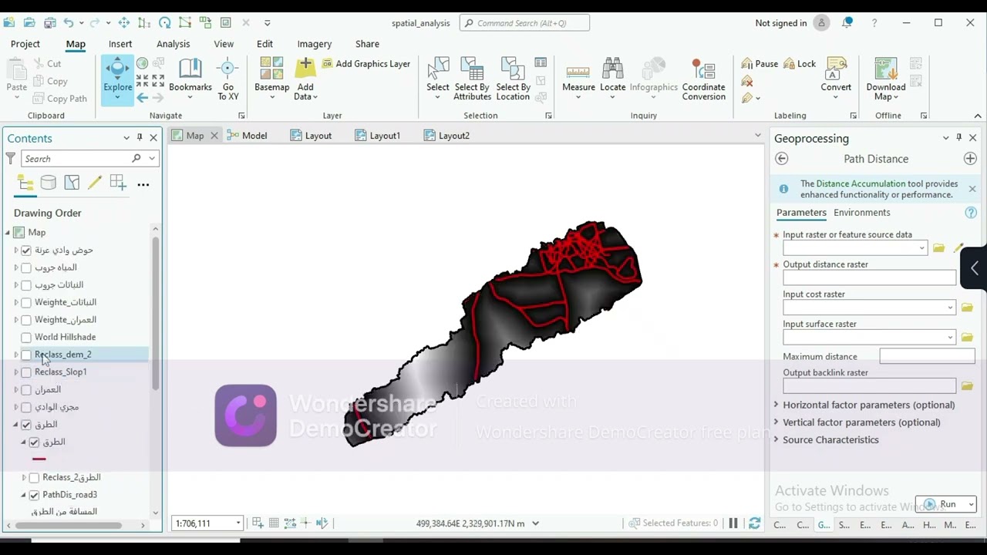Viewport: 987px width, 555px height.
Task: Activate the Select features tool
Action: [x=438, y=77]
